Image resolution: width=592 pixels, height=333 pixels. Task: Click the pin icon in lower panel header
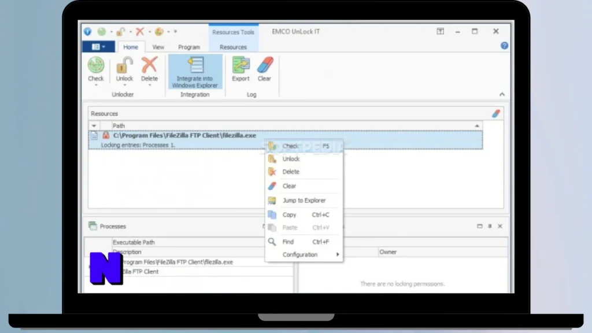point(490,226)
